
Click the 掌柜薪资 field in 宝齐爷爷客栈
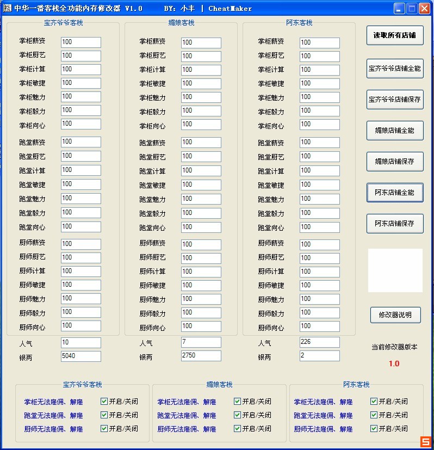tap(81, 42)
